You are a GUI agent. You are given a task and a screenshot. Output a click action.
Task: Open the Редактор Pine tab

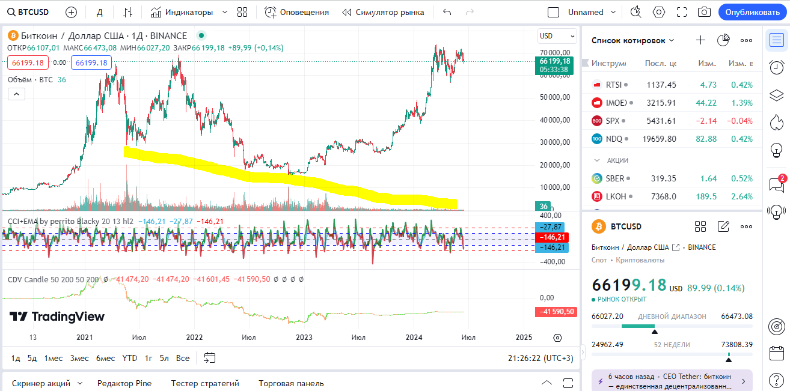124,383
